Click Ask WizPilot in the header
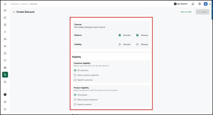 coord(181,4)
